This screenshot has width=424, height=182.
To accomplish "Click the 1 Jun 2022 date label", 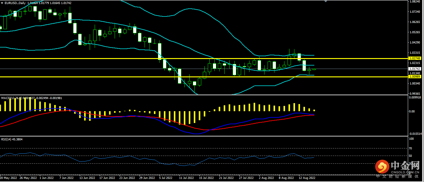I will [x=47, y=178].
